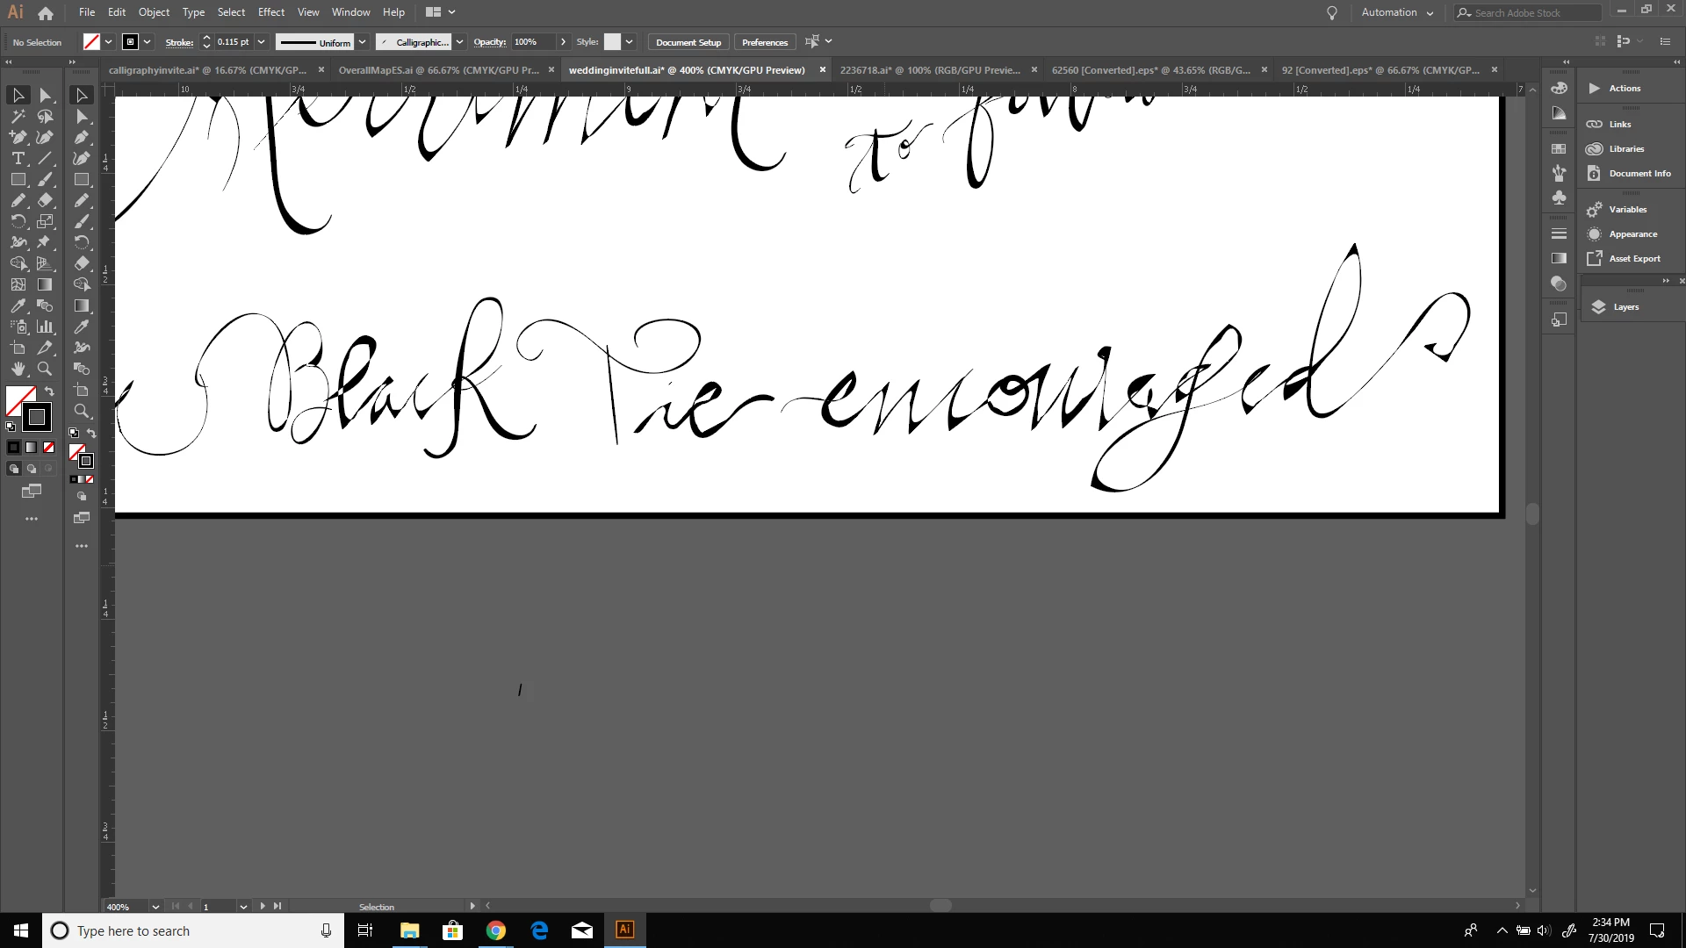Open the Effect menu
The height and width of the screenshot is (948, 1686).
pyautogui.click(x=271, y=12)
